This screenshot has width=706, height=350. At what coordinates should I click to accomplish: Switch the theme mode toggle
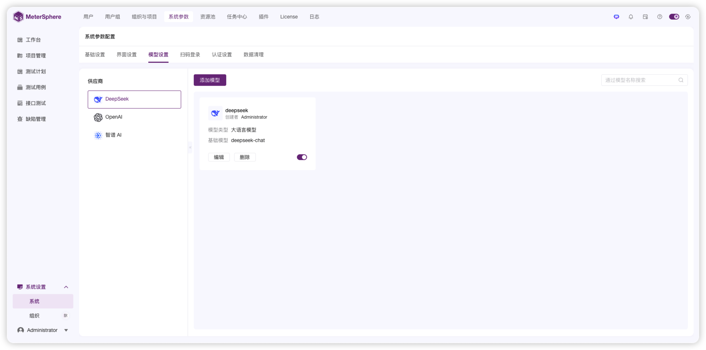[x=674, y=17]
